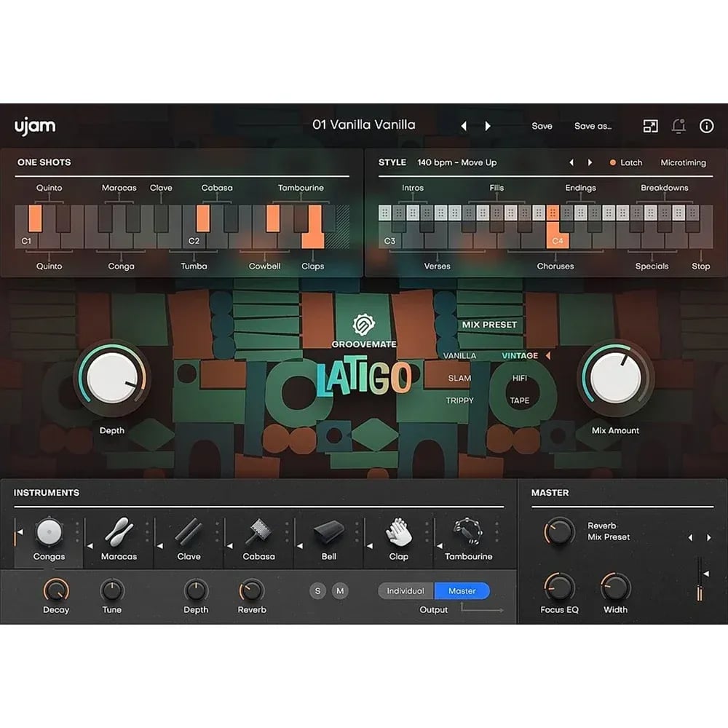Click the Breakdowns label
728x728 pixels.
pyautogui.click(x=665, y=188)
